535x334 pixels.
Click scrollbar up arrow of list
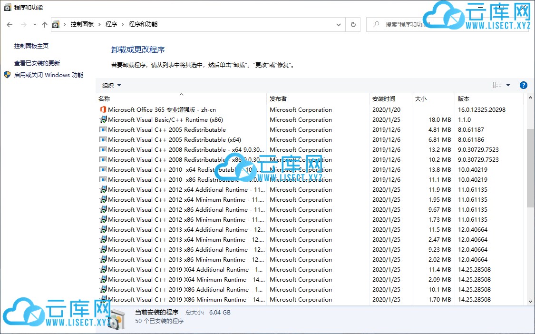pos(530,98)
